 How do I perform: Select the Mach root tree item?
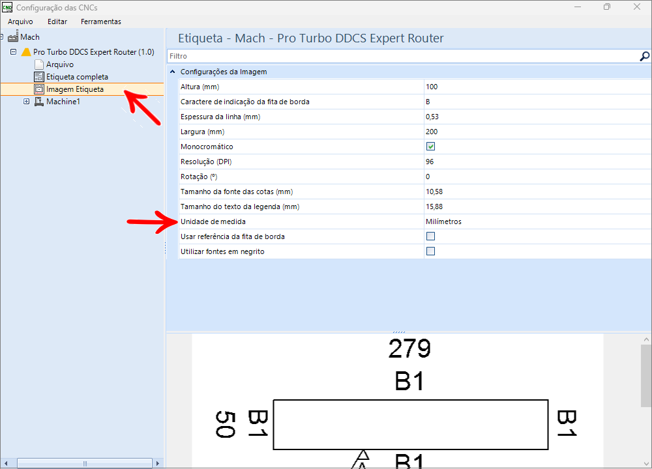[x=30, y=37]
